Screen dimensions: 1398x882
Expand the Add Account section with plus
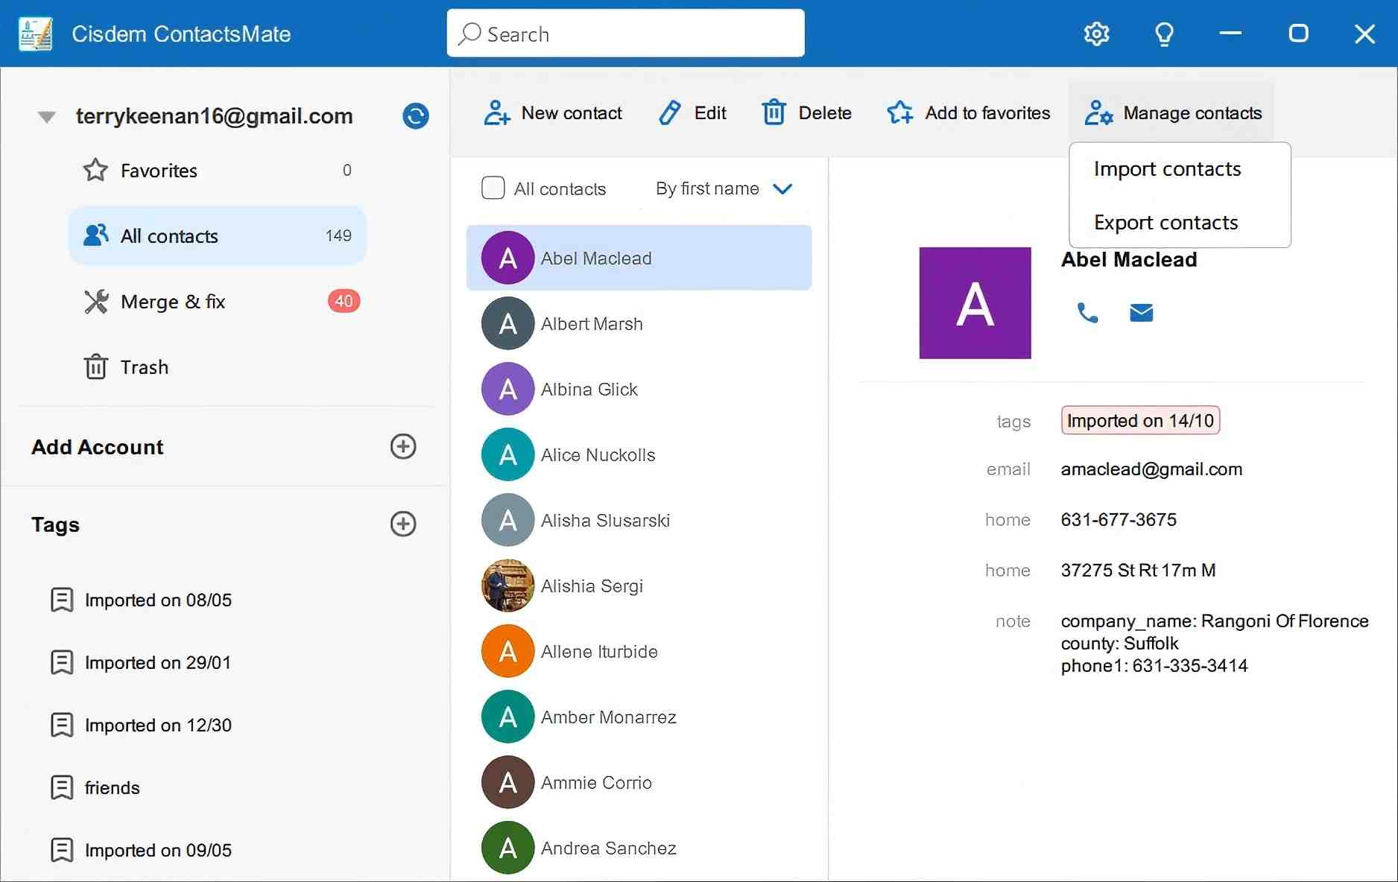(x=402, y=447)
